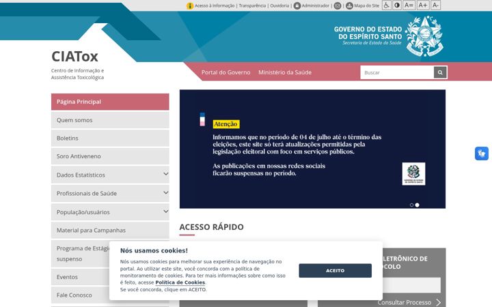Open Quem somos sidebar item
This screenshot has height=307, width=492.
[110, 120]
